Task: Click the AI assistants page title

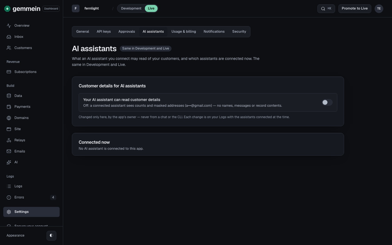Action: click(94, 48)
